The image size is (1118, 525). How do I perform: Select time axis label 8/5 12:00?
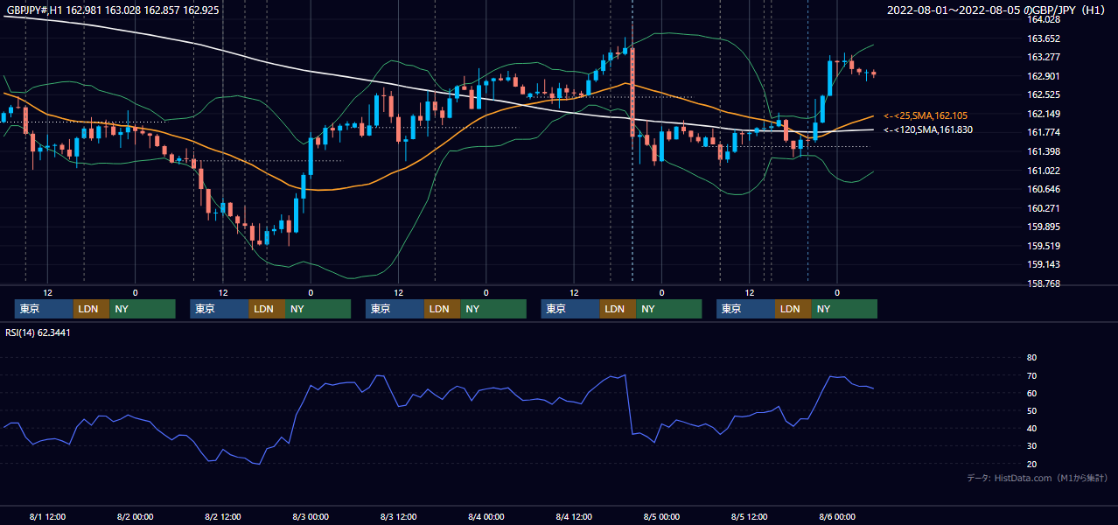[x=750, y=516]
